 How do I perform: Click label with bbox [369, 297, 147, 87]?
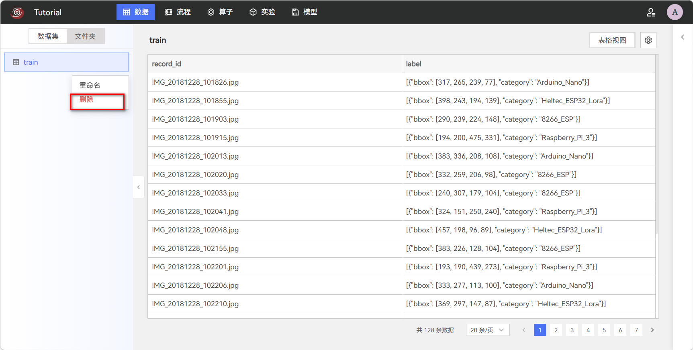[529, 304]
